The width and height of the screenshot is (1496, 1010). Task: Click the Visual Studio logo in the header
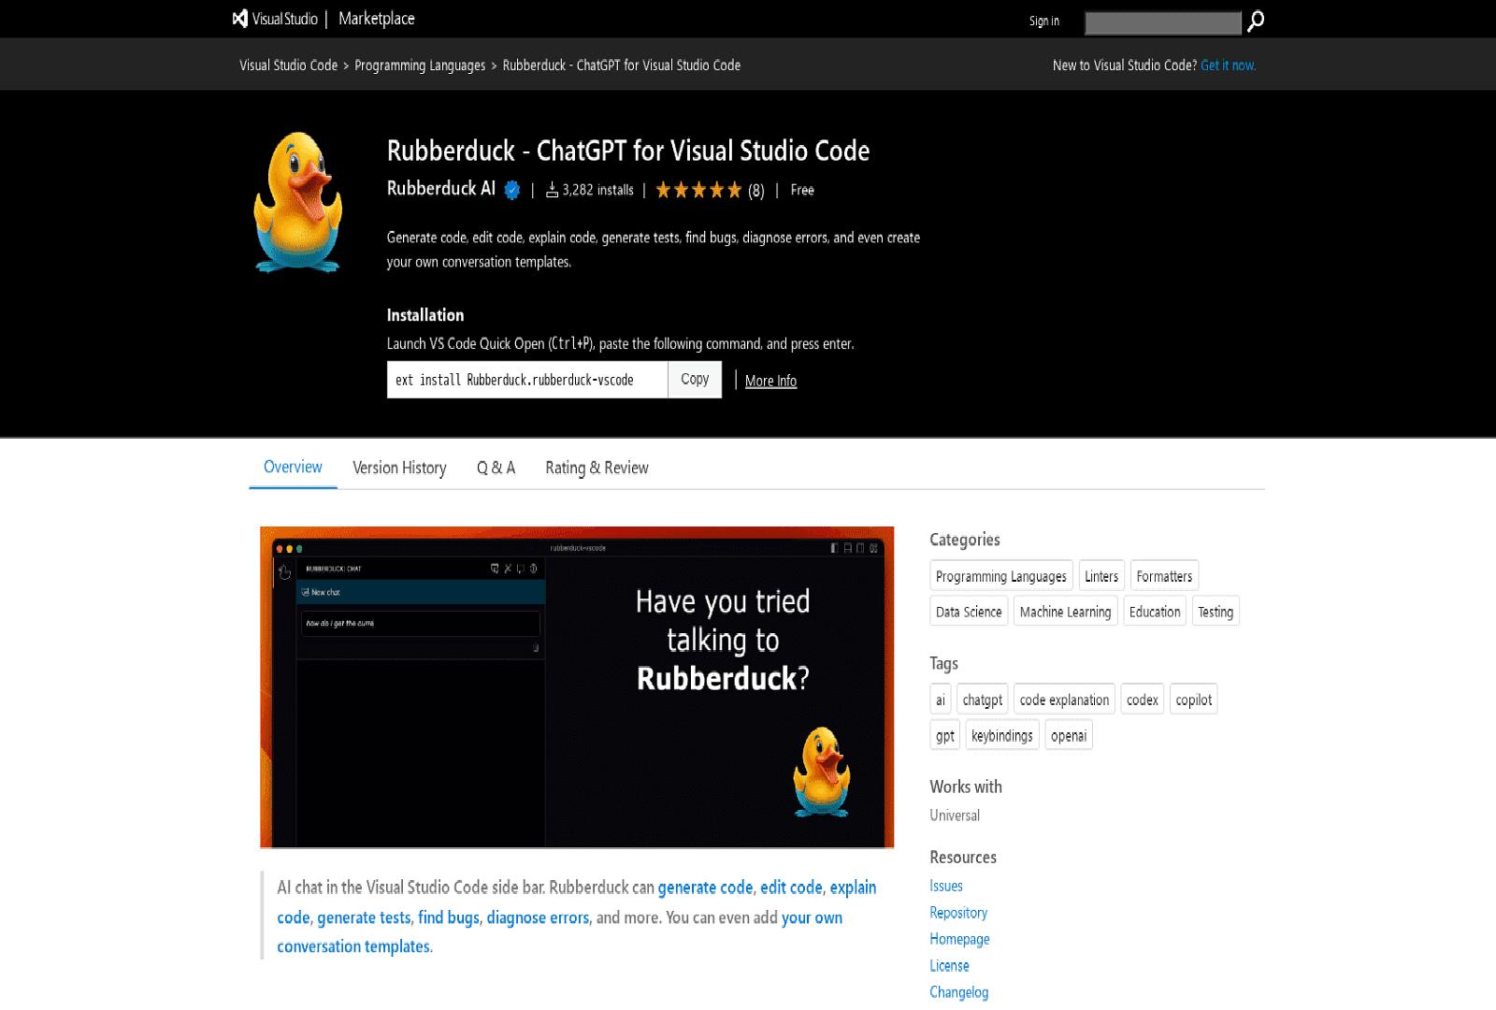coord(239,18)
